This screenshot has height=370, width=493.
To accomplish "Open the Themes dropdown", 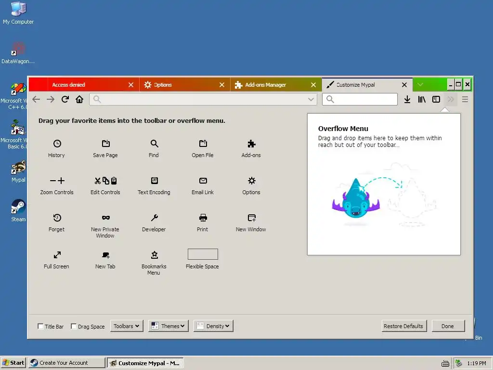I will (169, 326).
